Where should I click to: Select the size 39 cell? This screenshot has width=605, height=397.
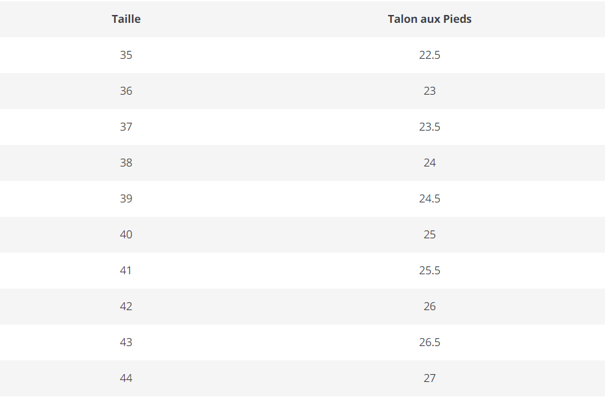tap(126, 198)
